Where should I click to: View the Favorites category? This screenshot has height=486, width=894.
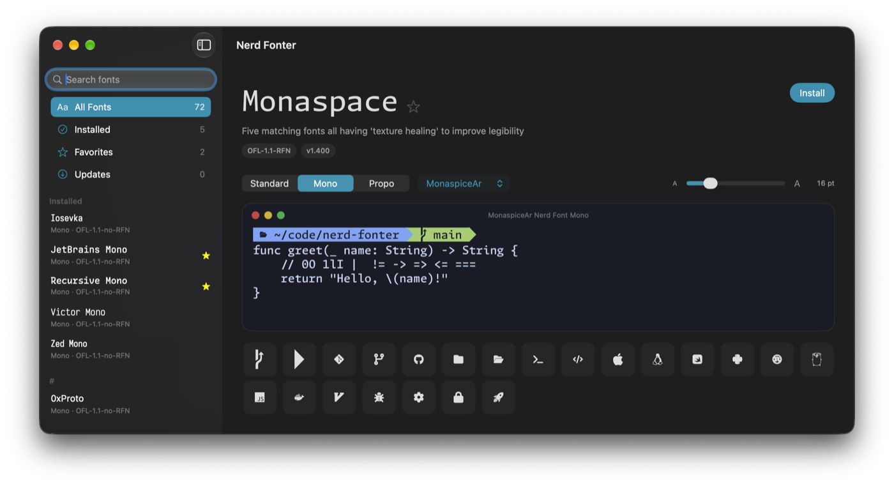[x=131, y=152]
